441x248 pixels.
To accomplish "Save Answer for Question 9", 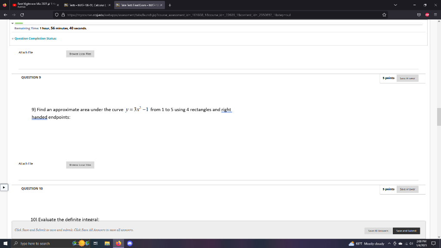I will coord(407,78).
